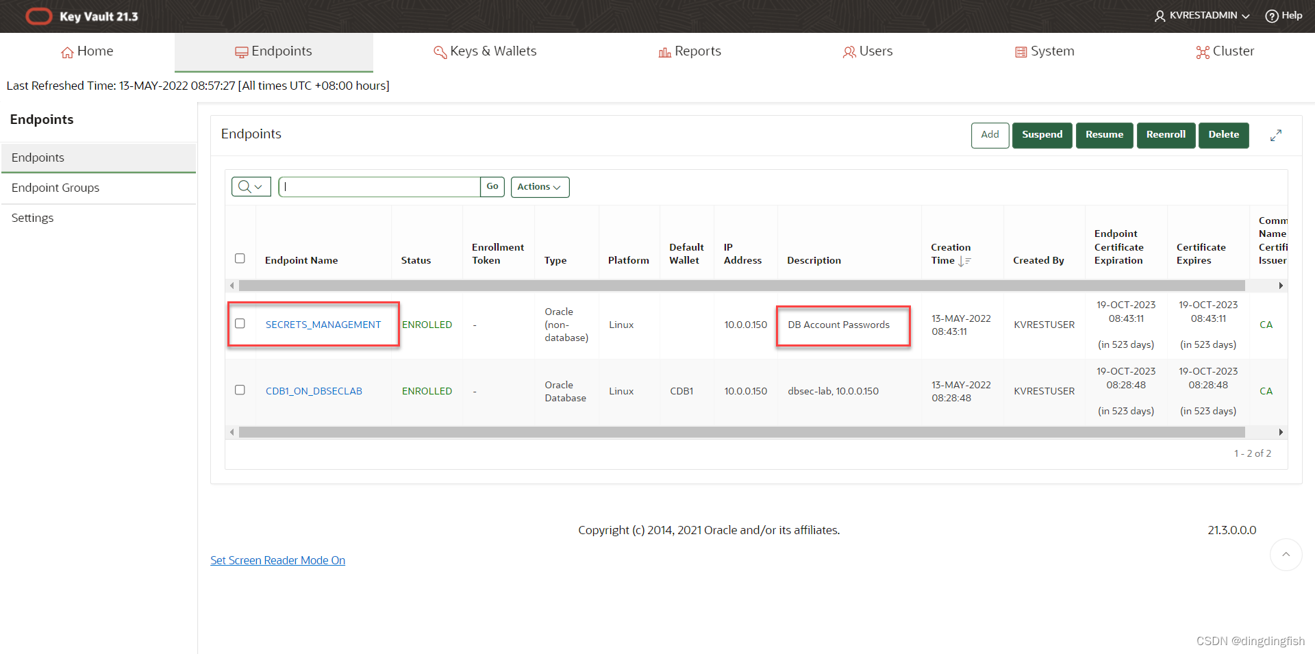Click the Add endpoint button

(x=990, y=135)
